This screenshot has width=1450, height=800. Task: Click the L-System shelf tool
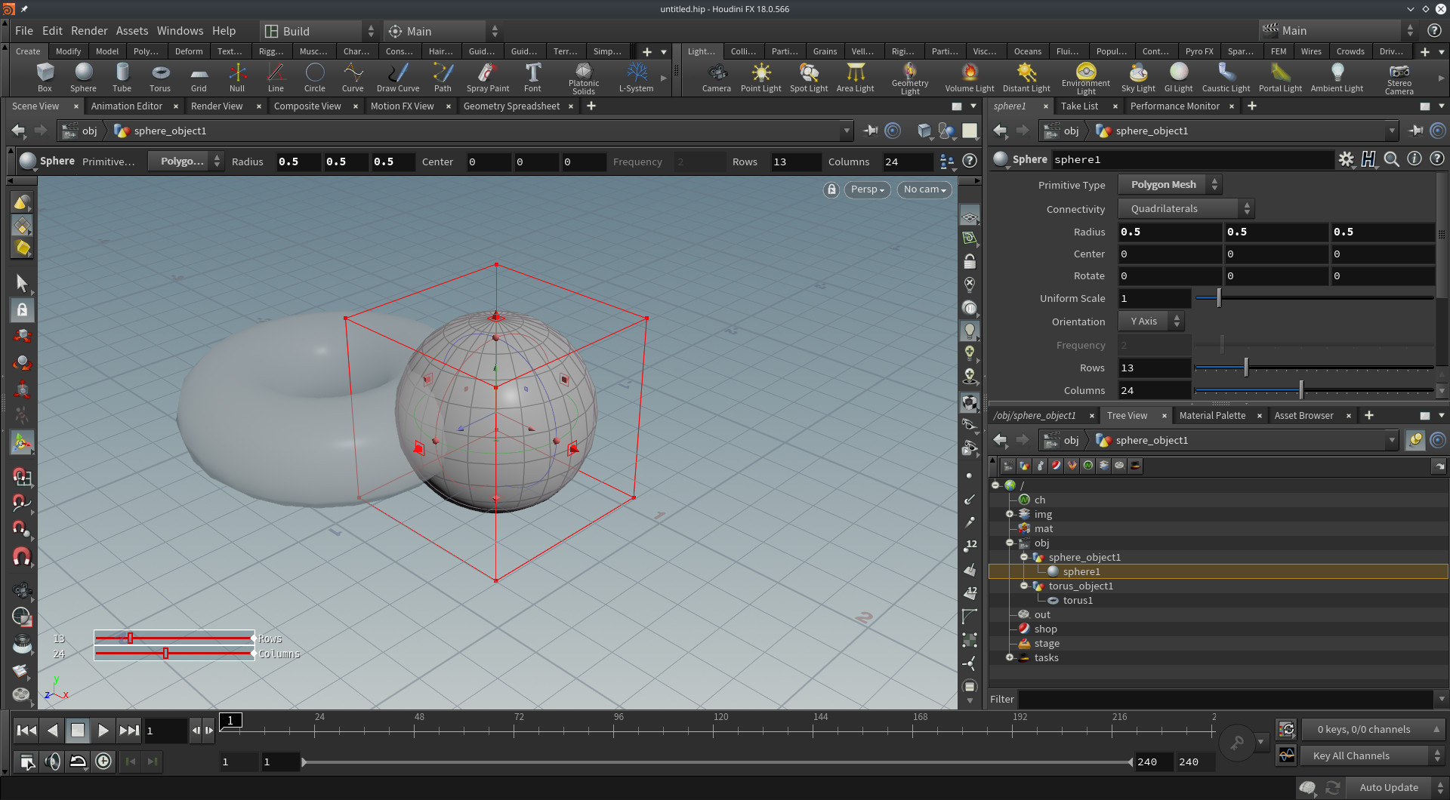[636, 78]
